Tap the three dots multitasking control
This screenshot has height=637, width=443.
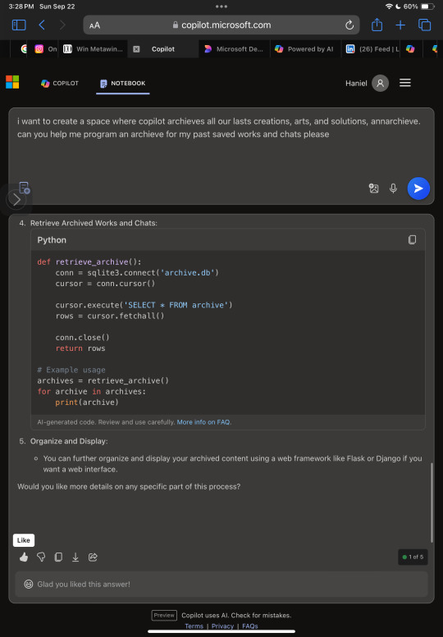[x=221, y=7]
